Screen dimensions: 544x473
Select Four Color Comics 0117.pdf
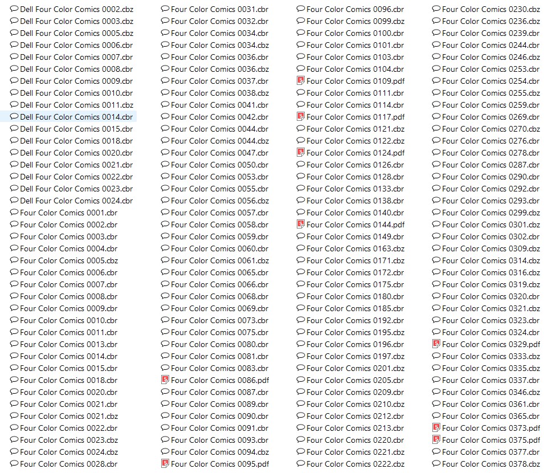point(351,117)
